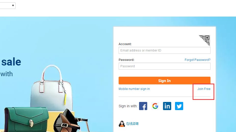Open the 在线咨询 online consultation link

point(132,124)
